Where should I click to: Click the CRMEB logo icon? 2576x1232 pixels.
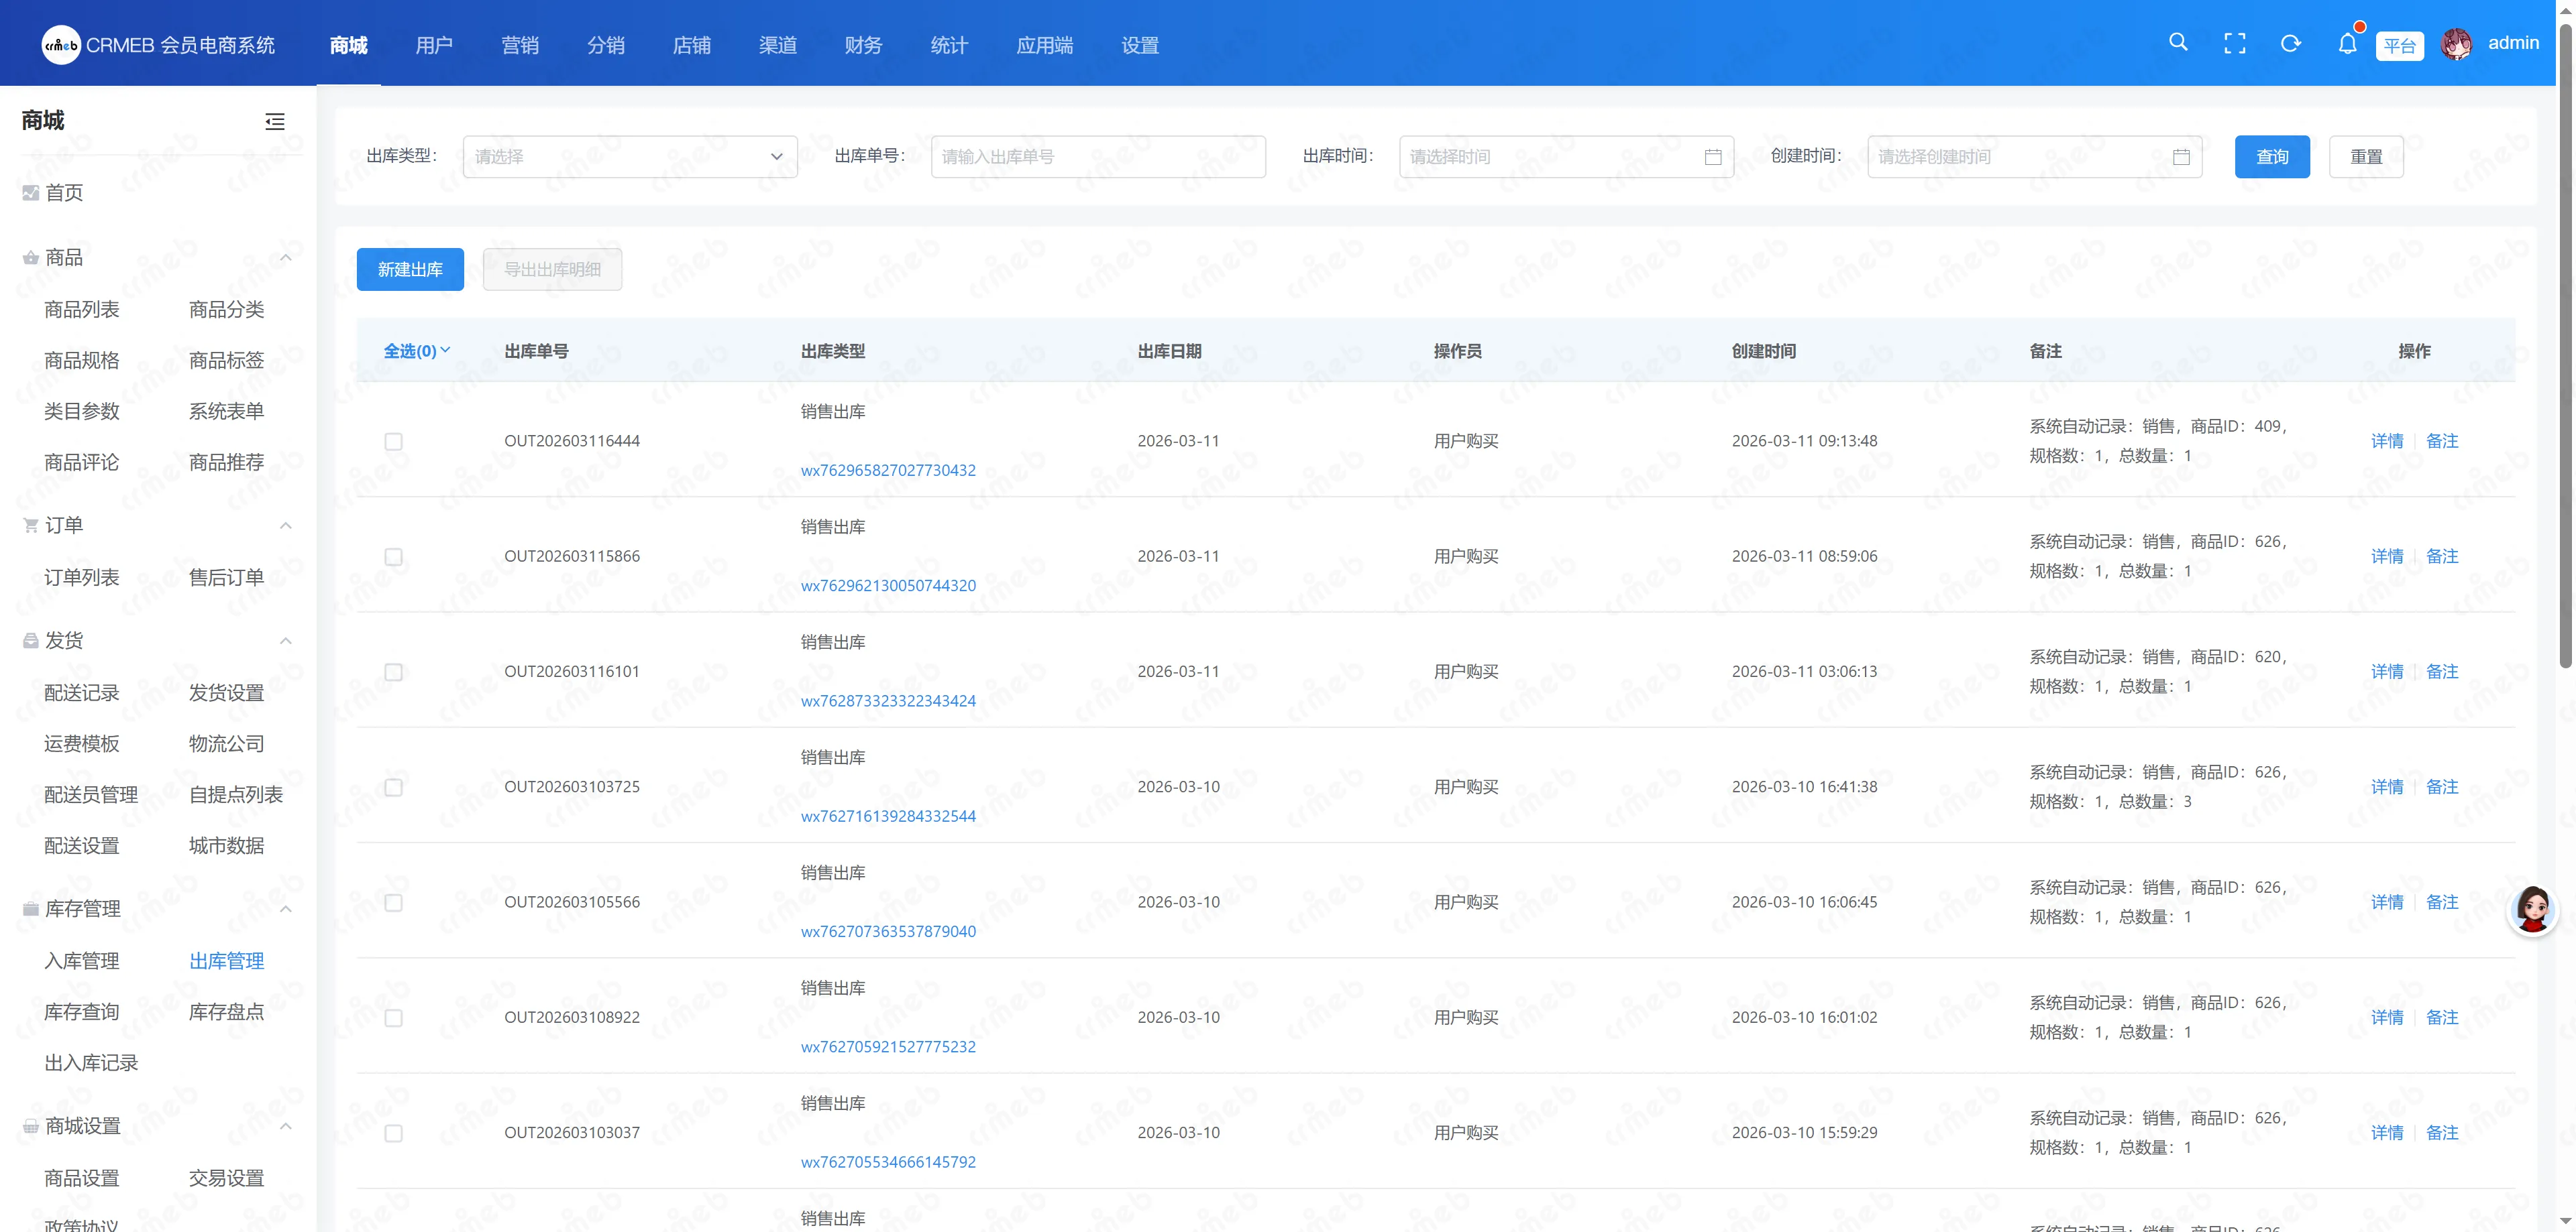point(61,45)
